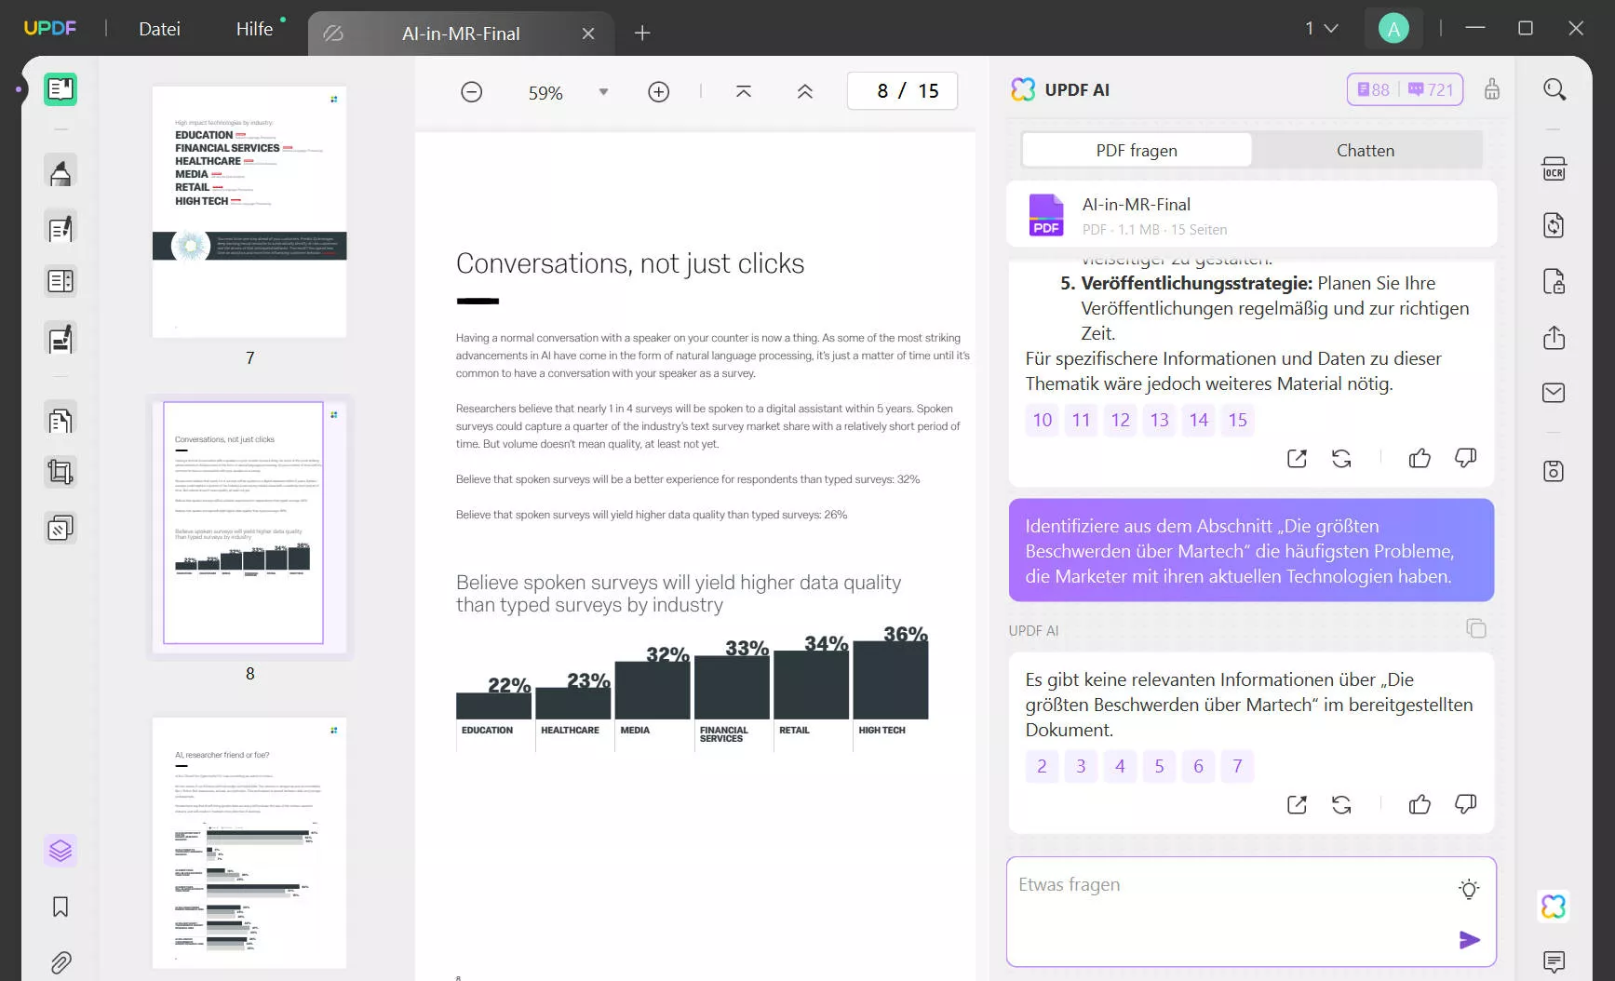Regenerate the Veröffentlichungsstrategie answer
Screen dimensions: 1615x981
coord(1341,458)
